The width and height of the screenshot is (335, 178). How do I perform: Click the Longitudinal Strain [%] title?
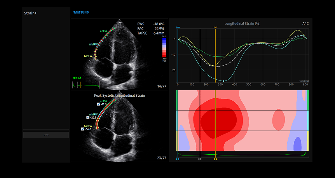242,23
